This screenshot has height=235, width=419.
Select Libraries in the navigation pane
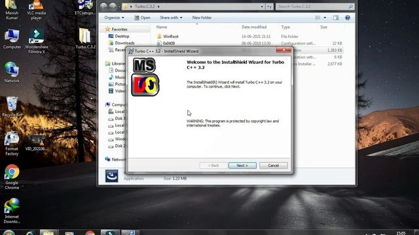(118, 63)
